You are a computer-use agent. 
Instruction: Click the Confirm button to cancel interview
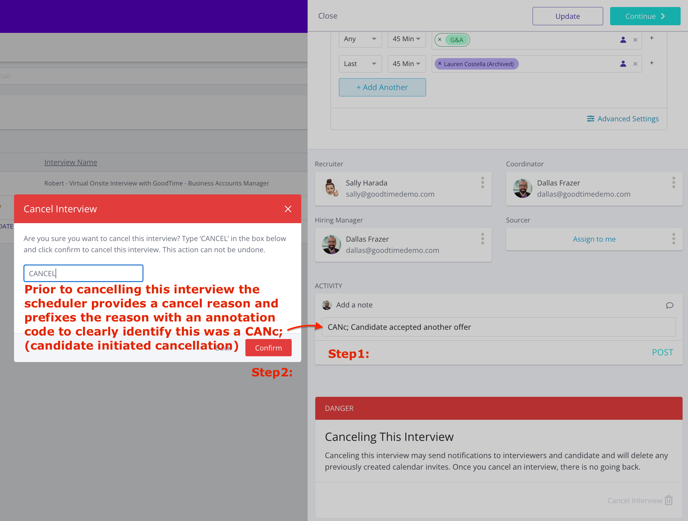[268, 348]
